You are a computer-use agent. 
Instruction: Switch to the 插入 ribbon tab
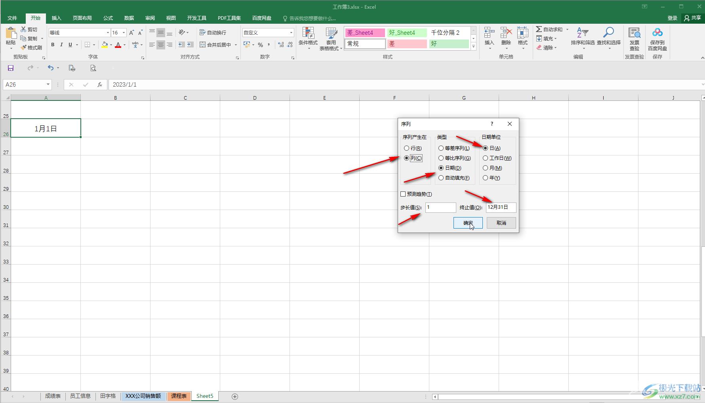(x=57, y=18)
